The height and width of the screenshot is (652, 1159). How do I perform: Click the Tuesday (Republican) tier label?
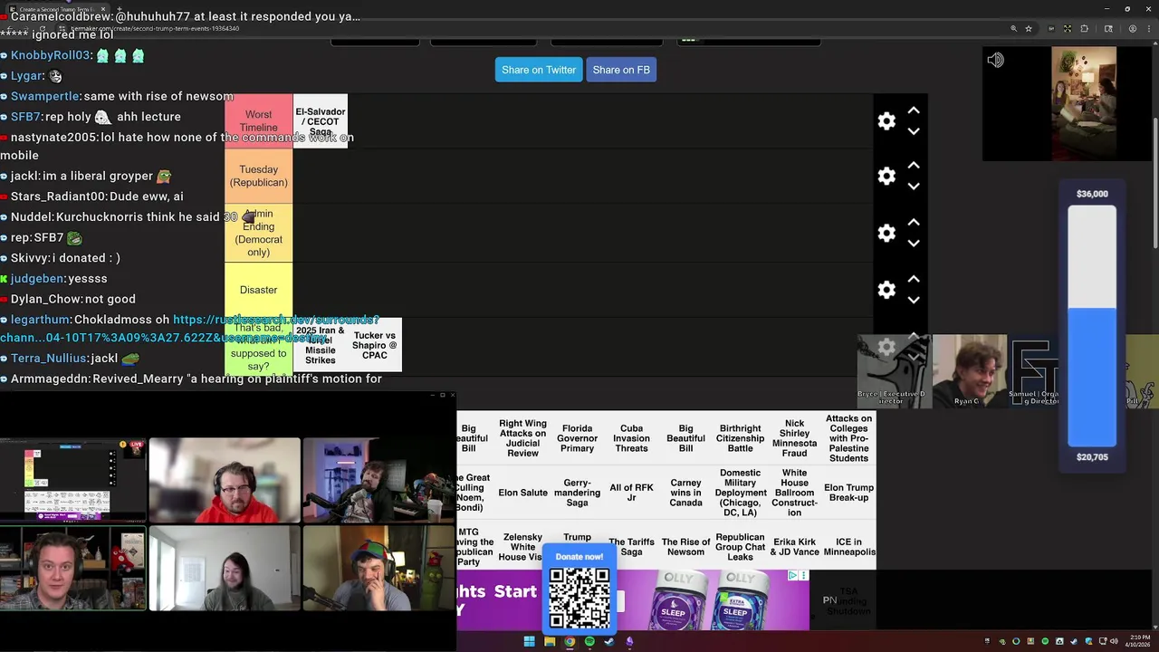[x=258, y=176]
